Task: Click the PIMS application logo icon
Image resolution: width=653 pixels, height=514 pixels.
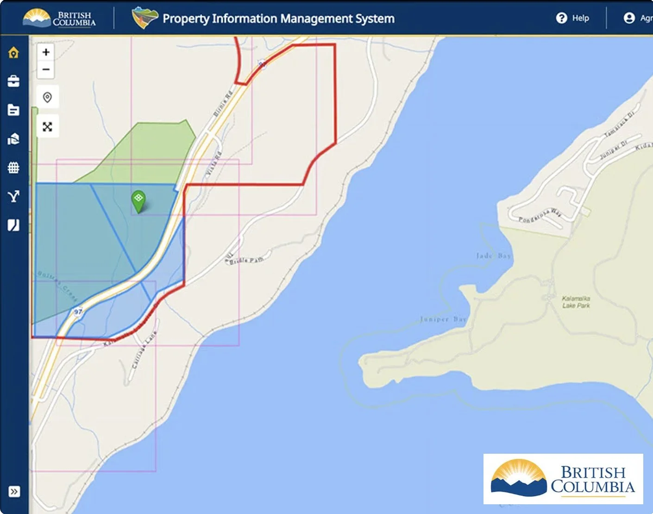Action: [x=144, y=18]
